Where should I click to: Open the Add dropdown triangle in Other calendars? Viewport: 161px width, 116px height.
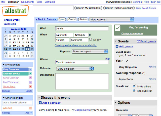click(31, 113)
